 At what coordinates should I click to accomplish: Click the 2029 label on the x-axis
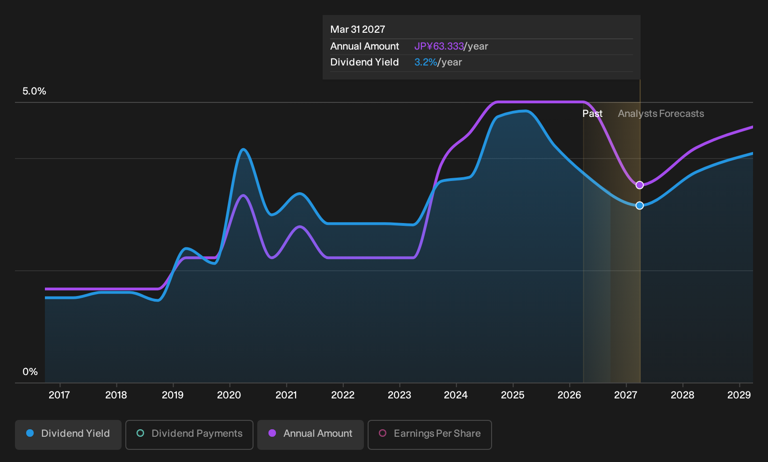(x=739, y=395)
